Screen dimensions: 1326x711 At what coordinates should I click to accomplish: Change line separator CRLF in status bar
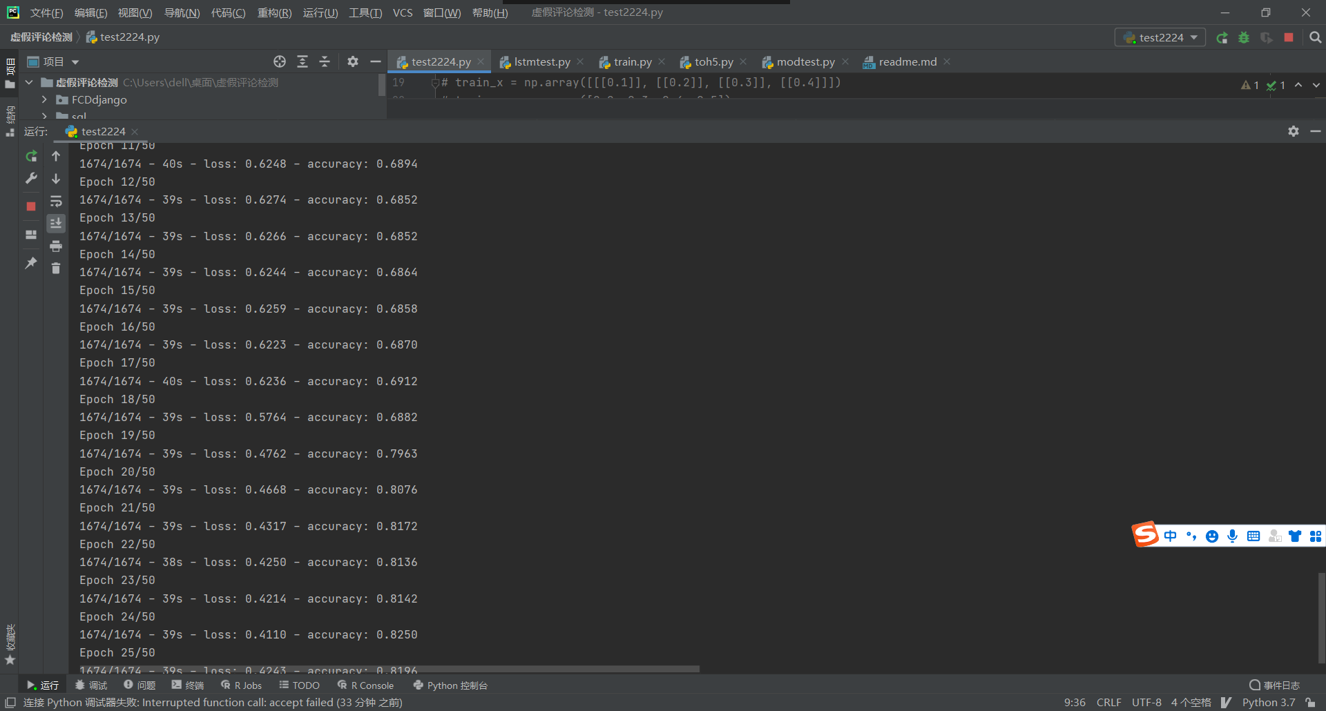pos(1108,702)
